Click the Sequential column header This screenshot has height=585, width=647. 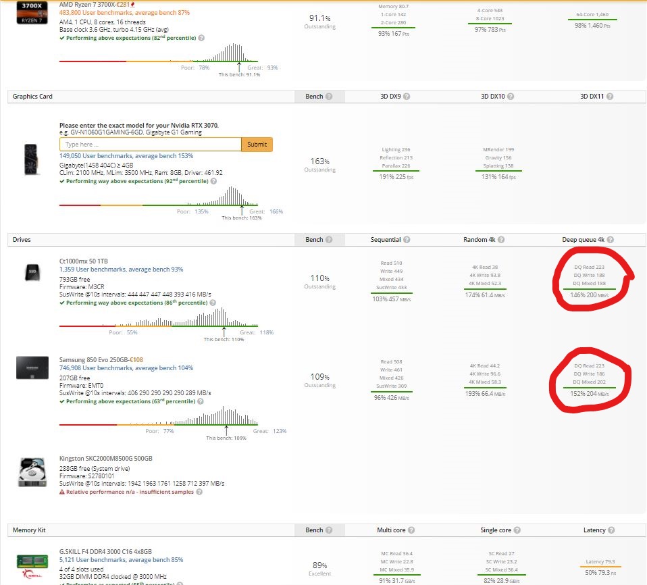tap(386, 239)
